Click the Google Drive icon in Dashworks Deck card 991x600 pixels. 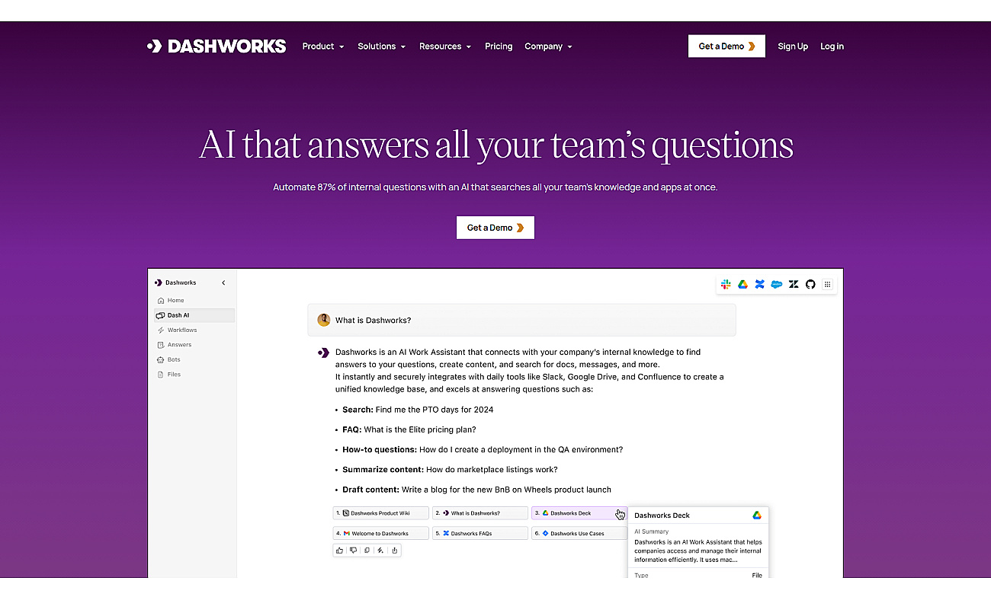tap(757, 515)
